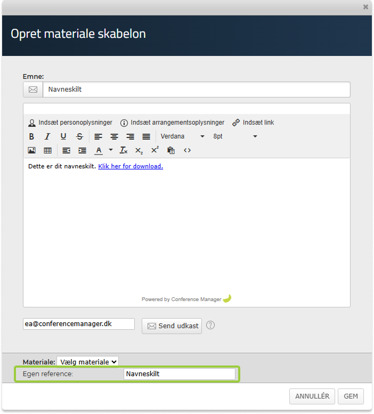Open Indsæt arrangementsoplysninger menu
The height and width of the screenshot is (414, 374).
pos(172,123)
